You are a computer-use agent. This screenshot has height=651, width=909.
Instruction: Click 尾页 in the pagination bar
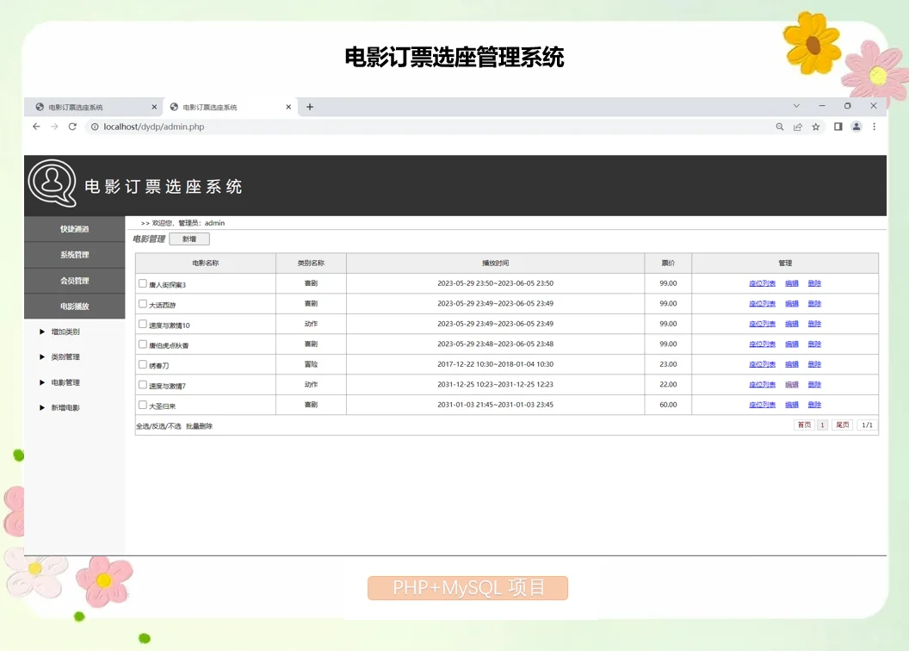841,424
